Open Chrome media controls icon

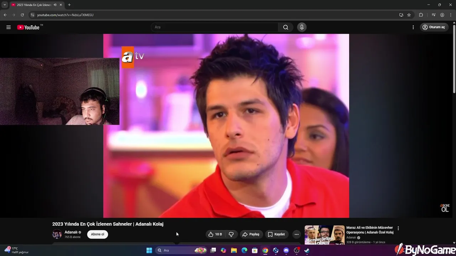pyautogui.click(x=434, y=15)
